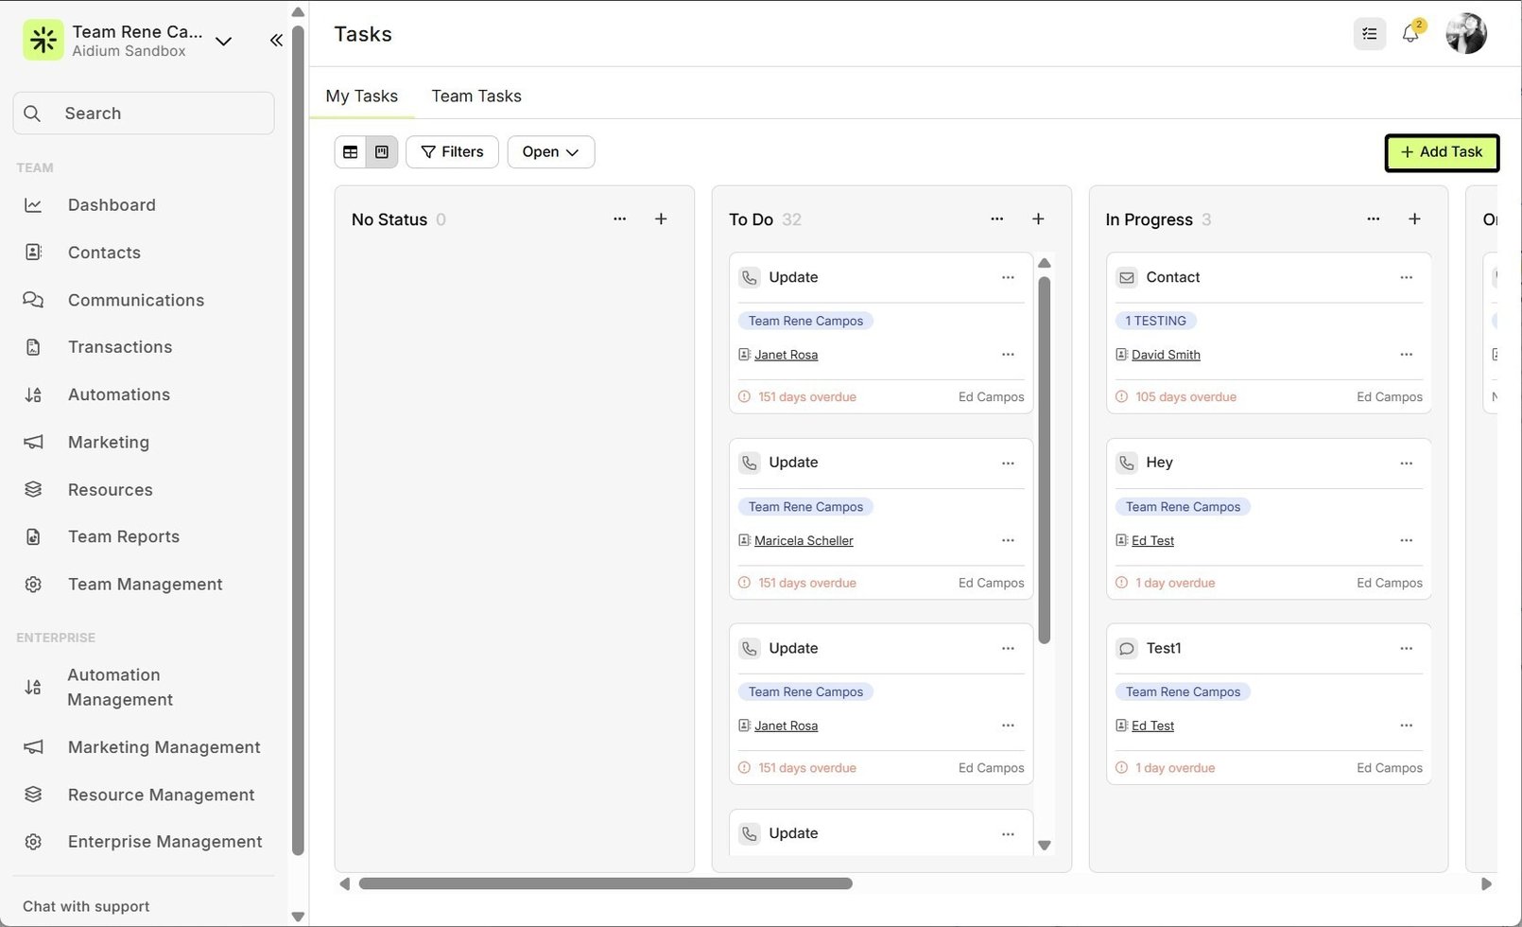This screenshot has height=927, width=1522.
Task: Open Resources layers icon
Action: tap(33, 489)
